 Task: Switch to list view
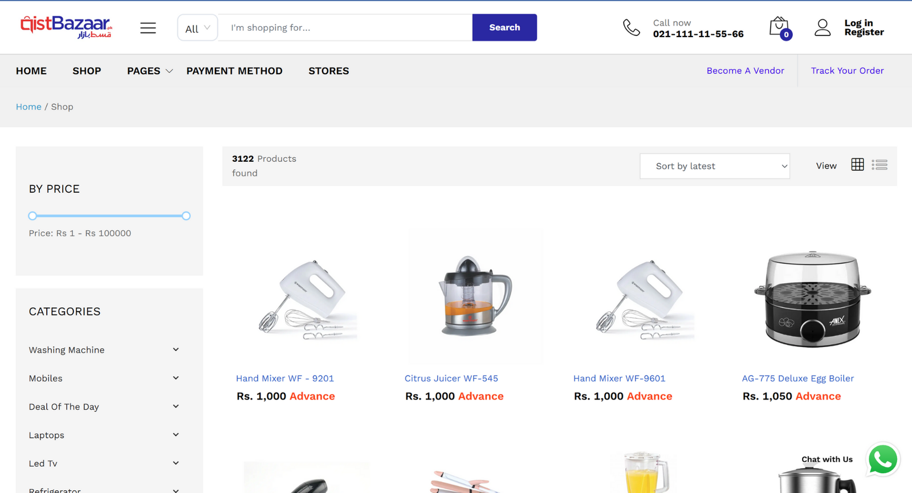pos(880,165)
